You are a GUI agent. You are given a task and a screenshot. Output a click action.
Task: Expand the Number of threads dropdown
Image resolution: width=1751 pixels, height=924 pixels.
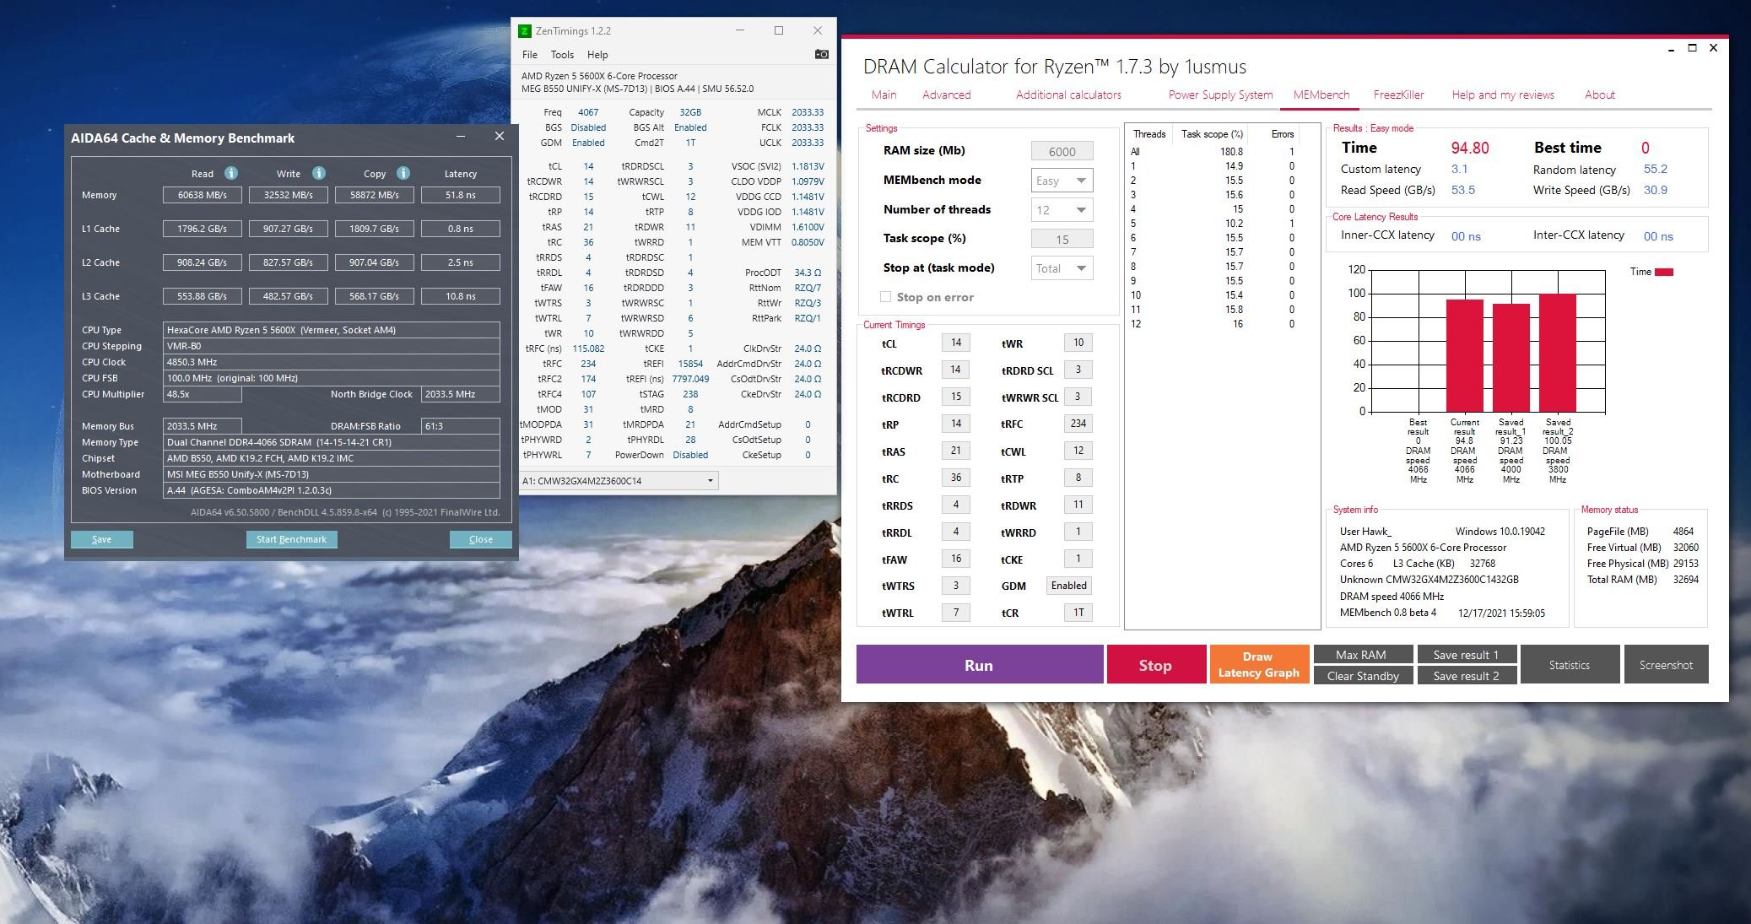point(1062,210)
